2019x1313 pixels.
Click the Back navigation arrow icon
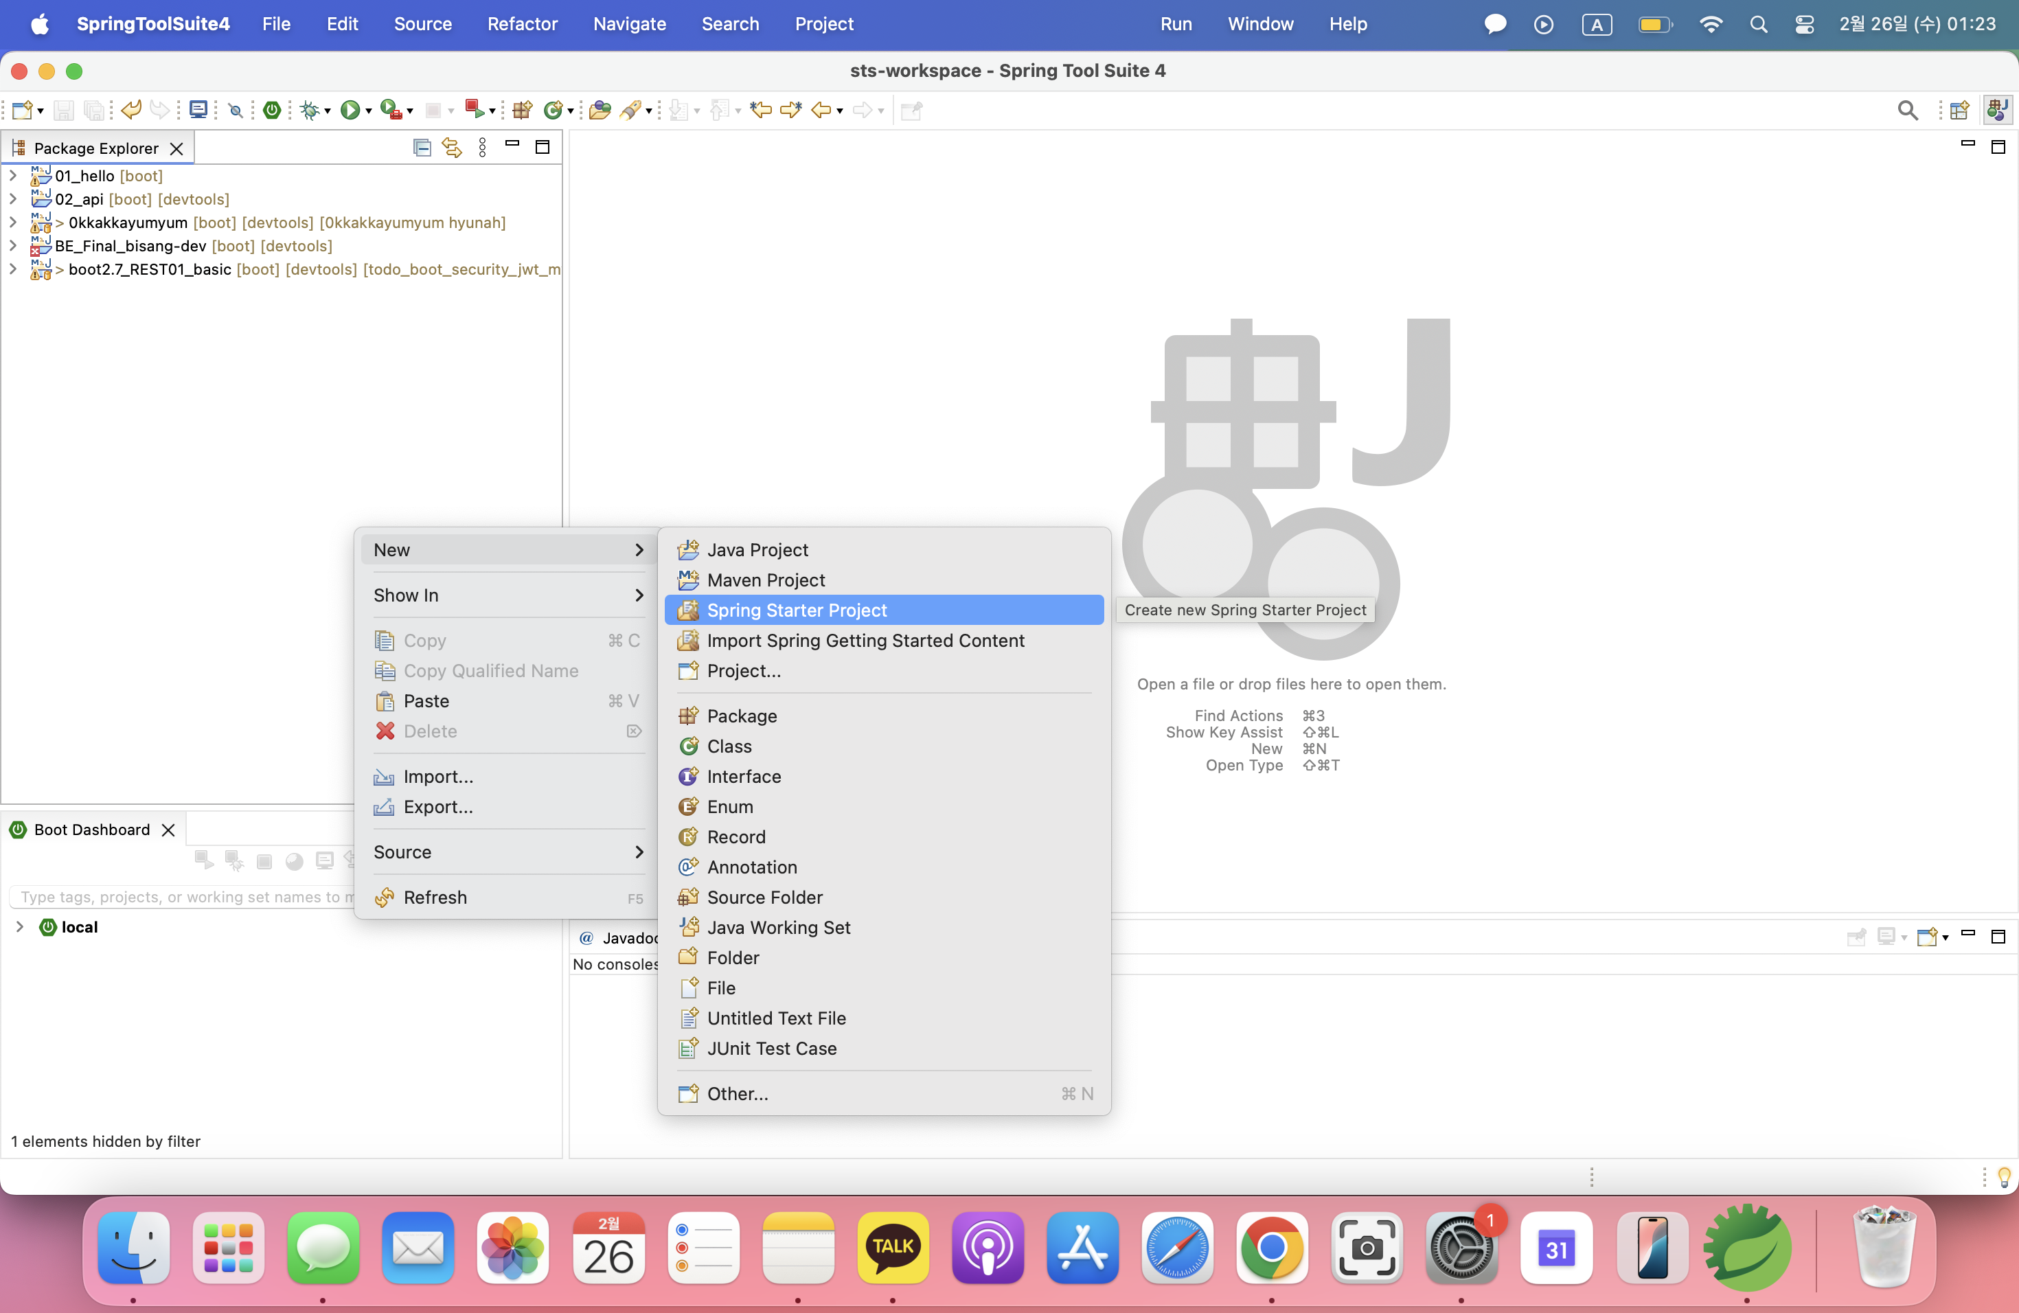[x=821, y=111]
